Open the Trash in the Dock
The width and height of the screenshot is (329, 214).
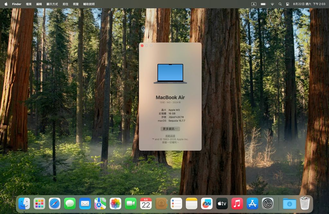coord(305,203)
